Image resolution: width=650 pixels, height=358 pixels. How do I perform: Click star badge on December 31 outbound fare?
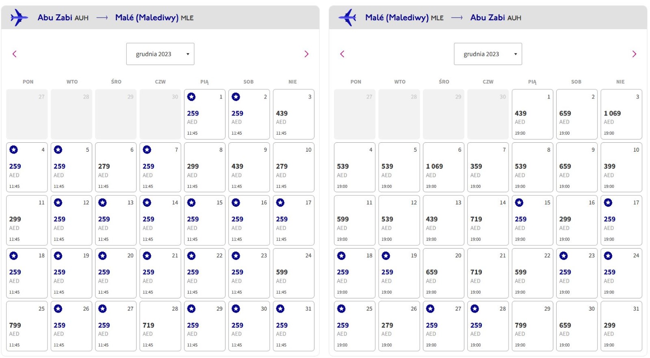tap(280, 309)
